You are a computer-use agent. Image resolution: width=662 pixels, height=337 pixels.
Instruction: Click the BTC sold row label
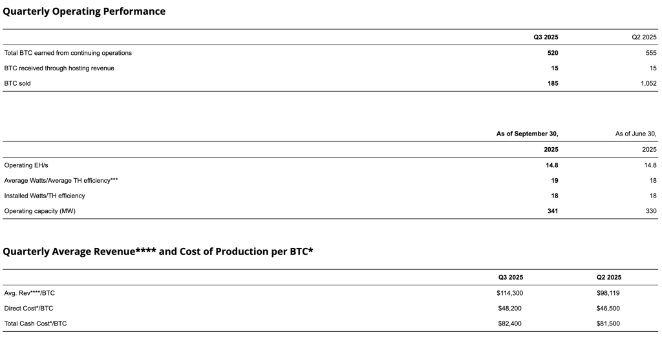click(17, 83)
